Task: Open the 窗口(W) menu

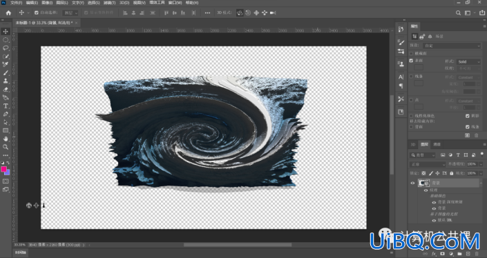Action: click(175, 3)
